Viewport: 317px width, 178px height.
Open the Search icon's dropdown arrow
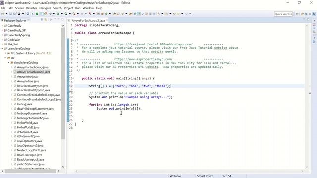[x=126, y=14]
